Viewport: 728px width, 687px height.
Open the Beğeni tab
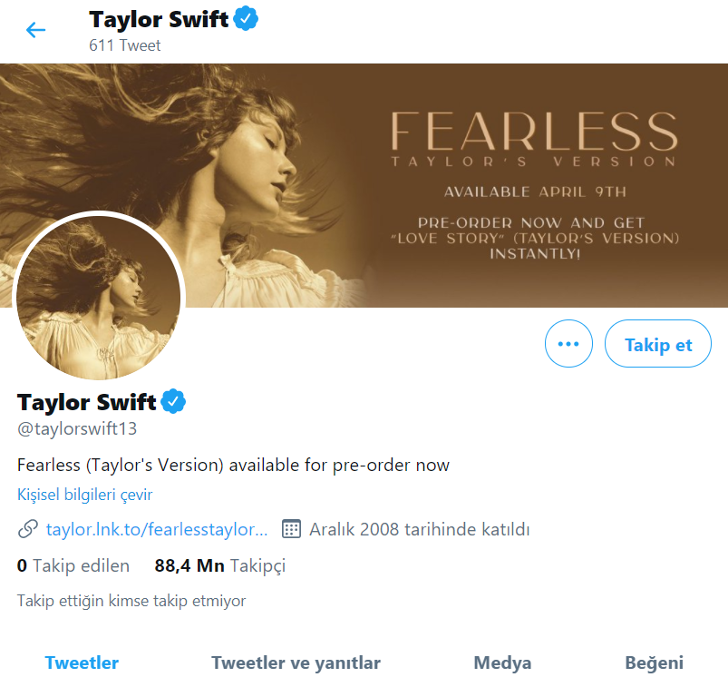coord(654,662)
